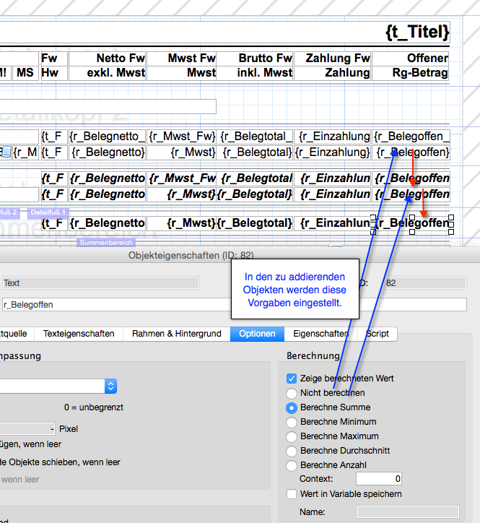Open the dropdown in the Anpassung section

pos(110,386)
